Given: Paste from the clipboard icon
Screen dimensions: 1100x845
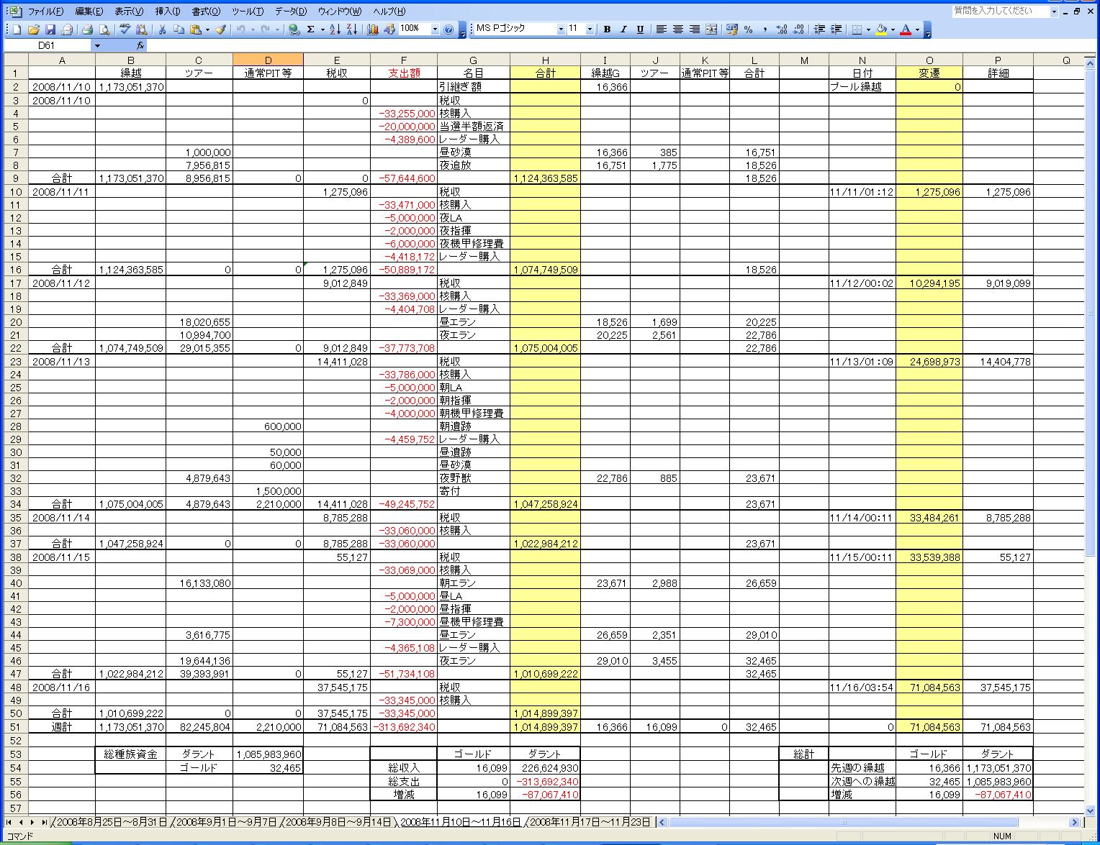Looking at the screenshot, I should pos(195,29).
